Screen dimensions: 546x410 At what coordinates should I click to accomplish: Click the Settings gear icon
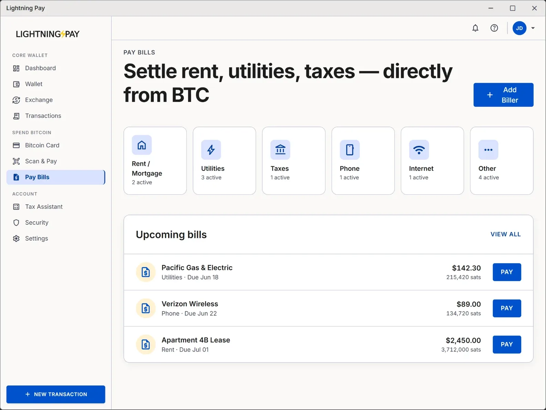(16, 238)
